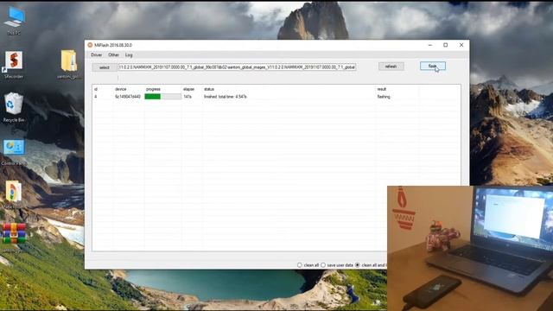Click the elapse column header
The width and height of the screenshot is (553, 311).
[x=188, y=89]
